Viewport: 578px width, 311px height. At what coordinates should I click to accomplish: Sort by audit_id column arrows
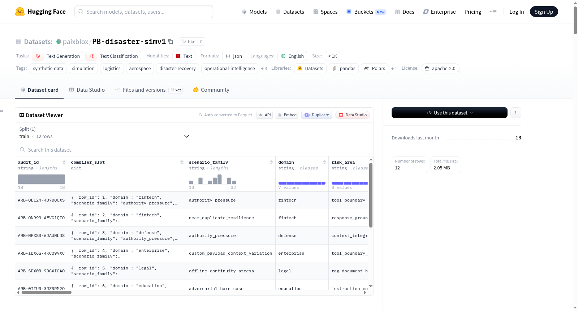click(64, 162)
